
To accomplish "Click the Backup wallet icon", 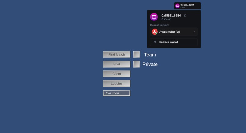I will (155, 42).
